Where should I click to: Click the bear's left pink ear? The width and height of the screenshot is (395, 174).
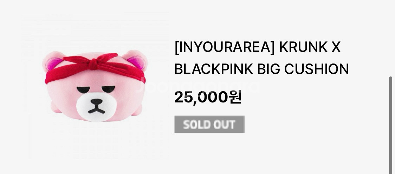pos(52,61)
